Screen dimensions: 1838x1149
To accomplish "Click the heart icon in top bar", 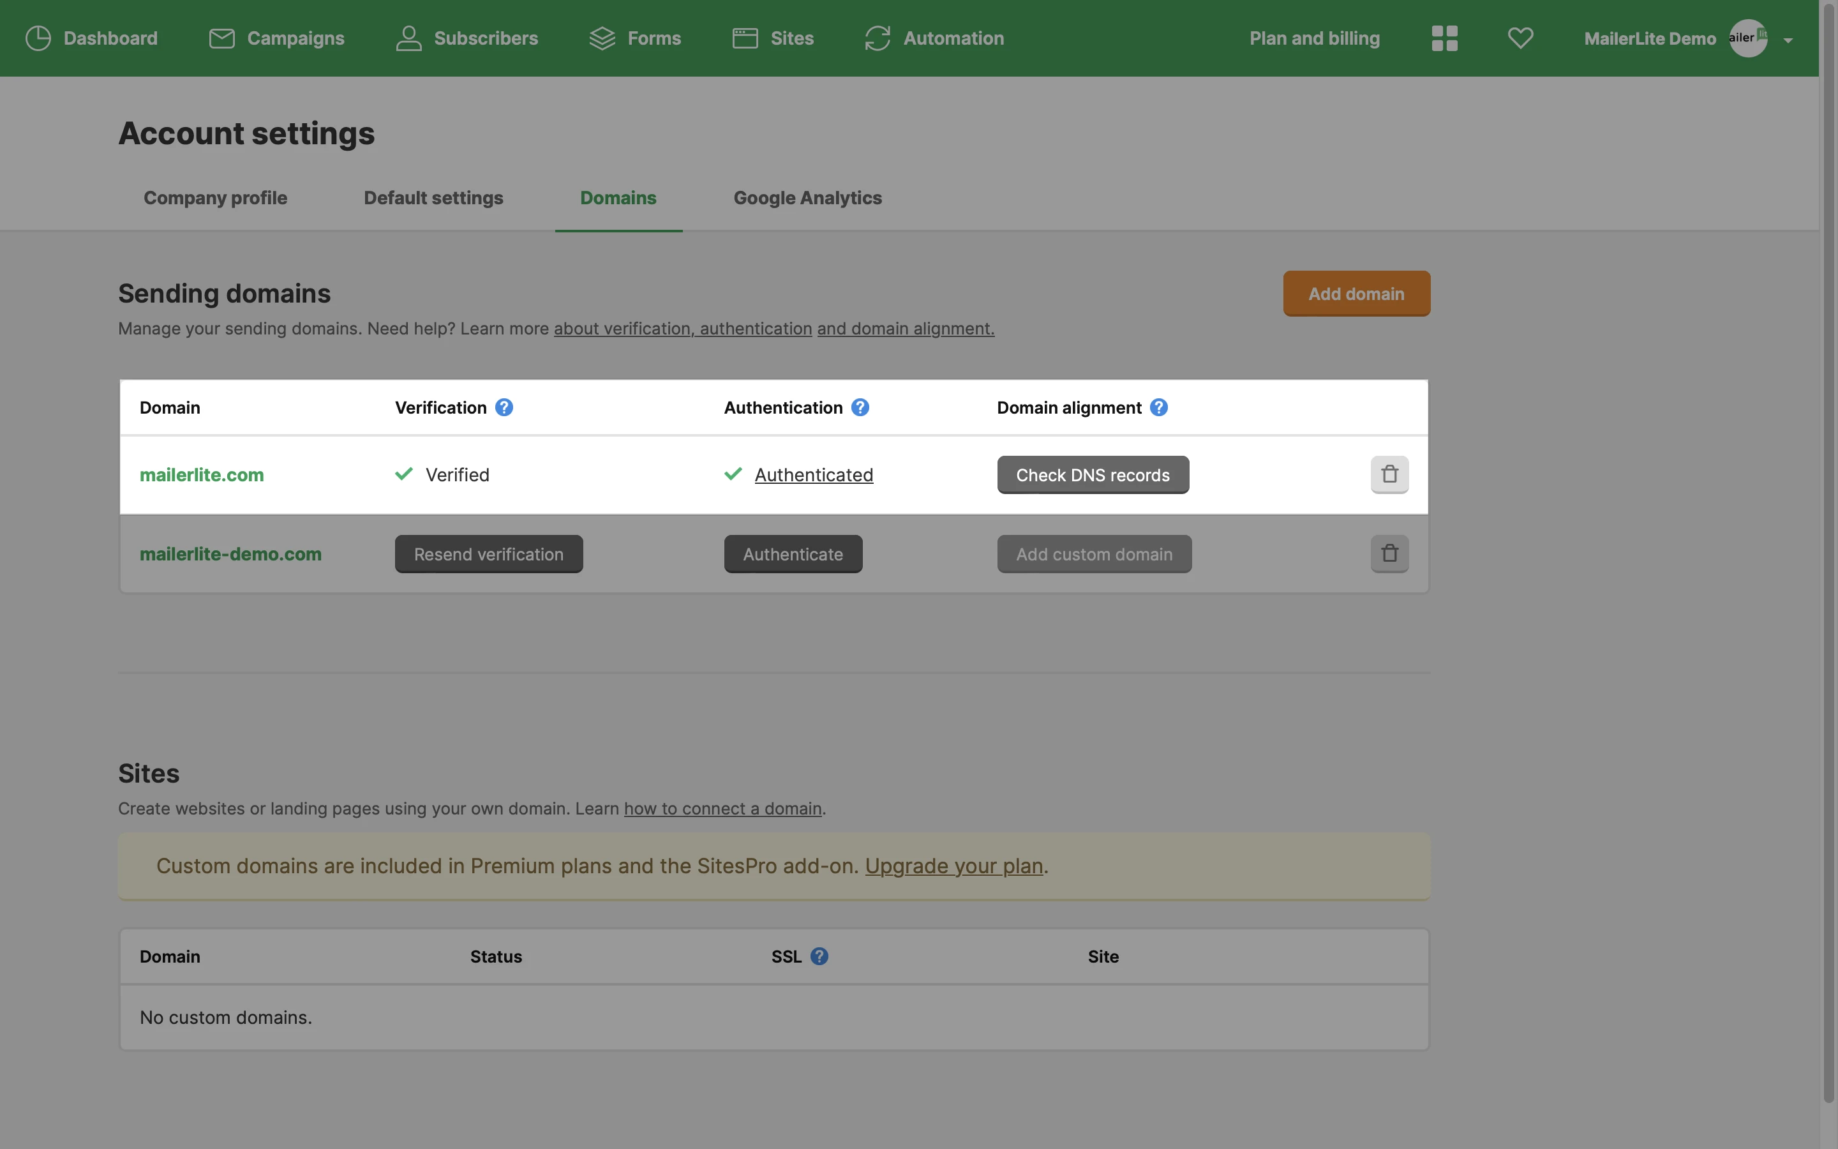I will [1520, 38].
